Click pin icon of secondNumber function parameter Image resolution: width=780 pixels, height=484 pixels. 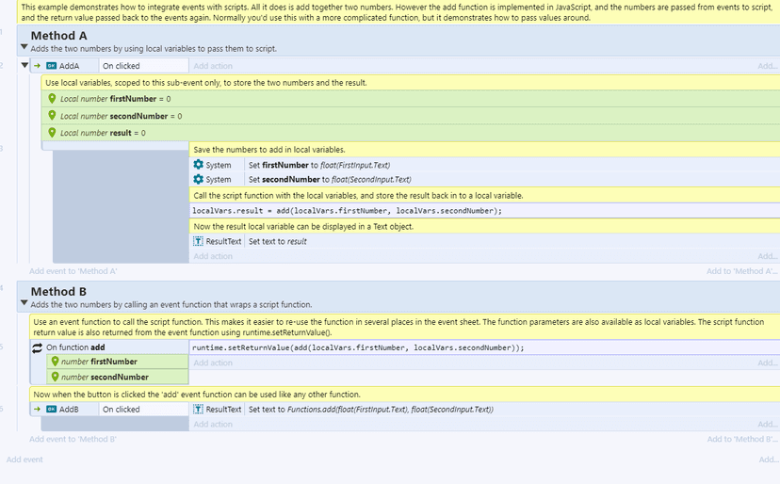pos(56,377)
